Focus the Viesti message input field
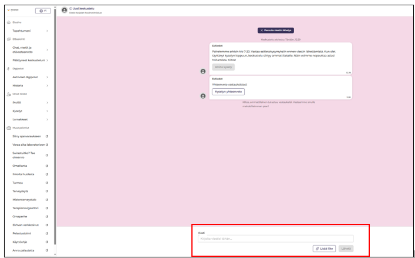This screenshot has width=415, height=258. point(276,239)
